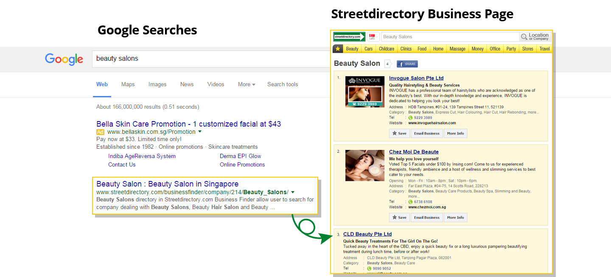Click Chez Moi phone number 6738 6108
This screenshot has height=277, width=611.
tap(423, 202)
